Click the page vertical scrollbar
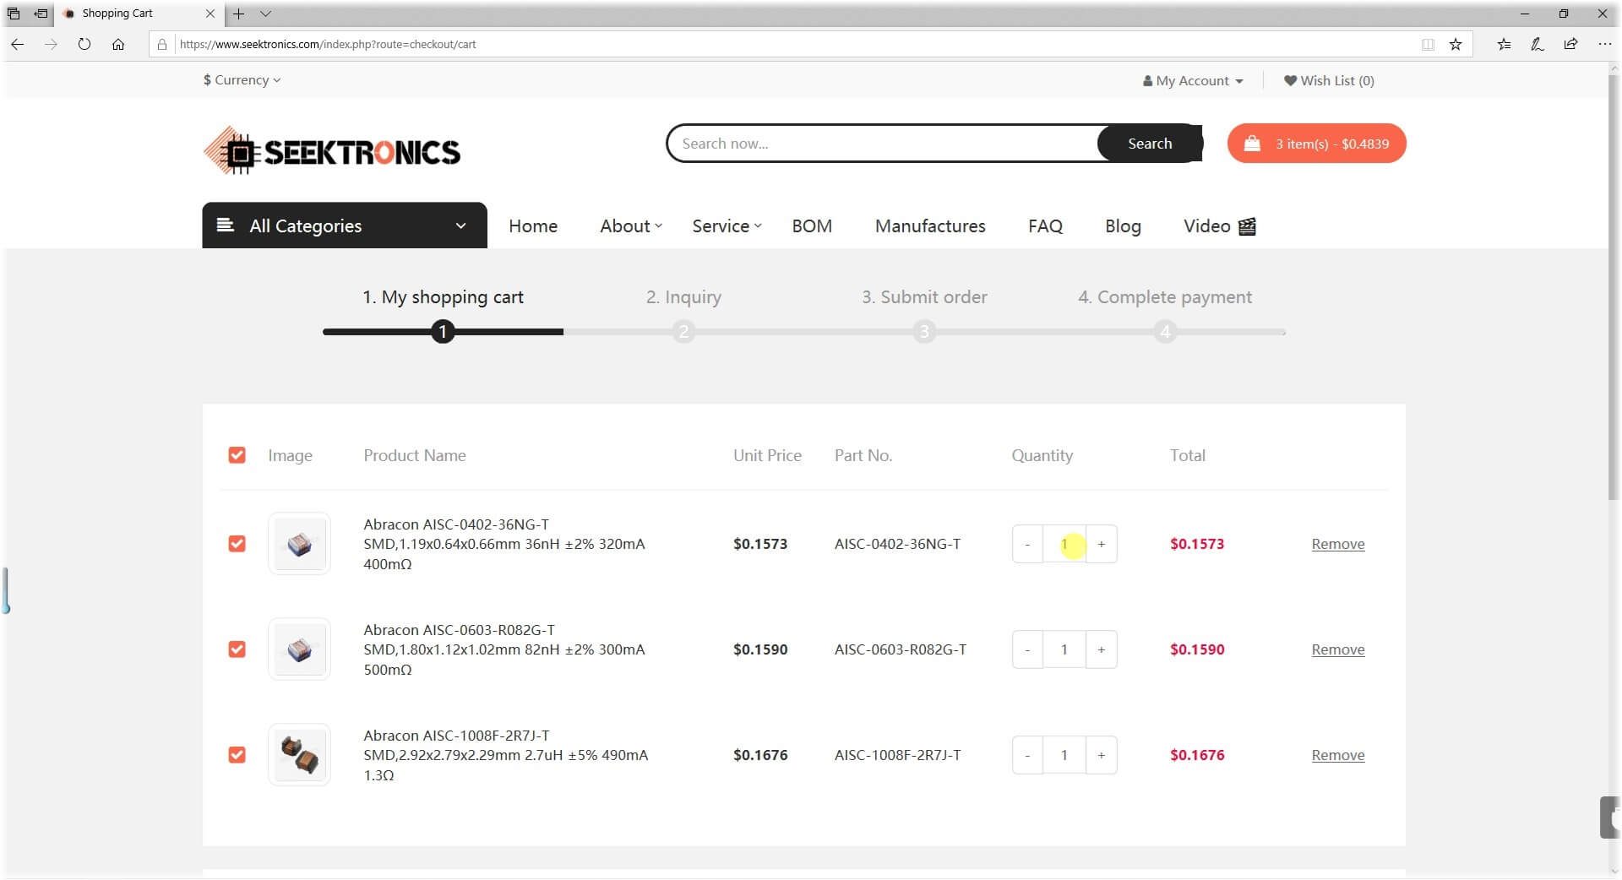This screenshot has width=1622, height=880. pyautogui.click(x=1614, y=287)
